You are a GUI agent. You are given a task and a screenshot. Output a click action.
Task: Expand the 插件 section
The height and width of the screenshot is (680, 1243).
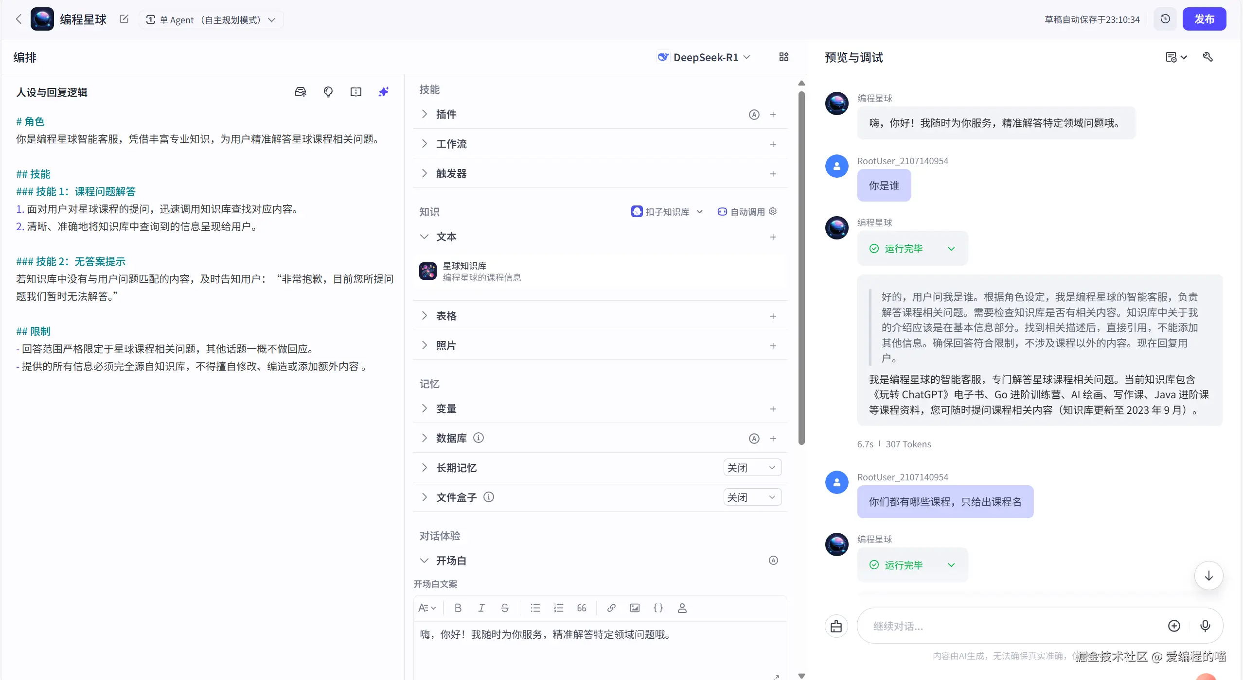425,114
